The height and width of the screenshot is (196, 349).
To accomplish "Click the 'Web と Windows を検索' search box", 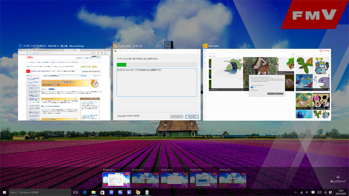I will [x=40, y=192].
